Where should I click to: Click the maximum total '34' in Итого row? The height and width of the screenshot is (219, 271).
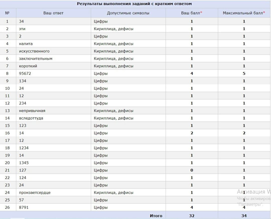[x=244, y=216]
